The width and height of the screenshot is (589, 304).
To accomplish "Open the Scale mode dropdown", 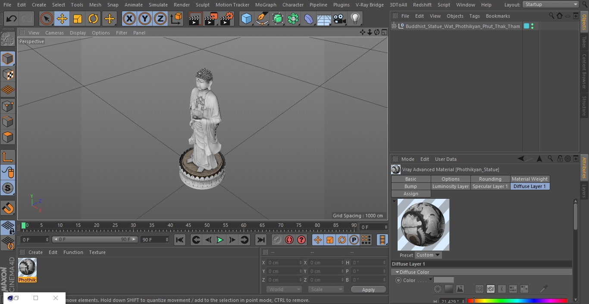I will pos(326,289).
